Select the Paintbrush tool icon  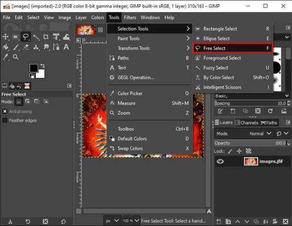(16, 47)
